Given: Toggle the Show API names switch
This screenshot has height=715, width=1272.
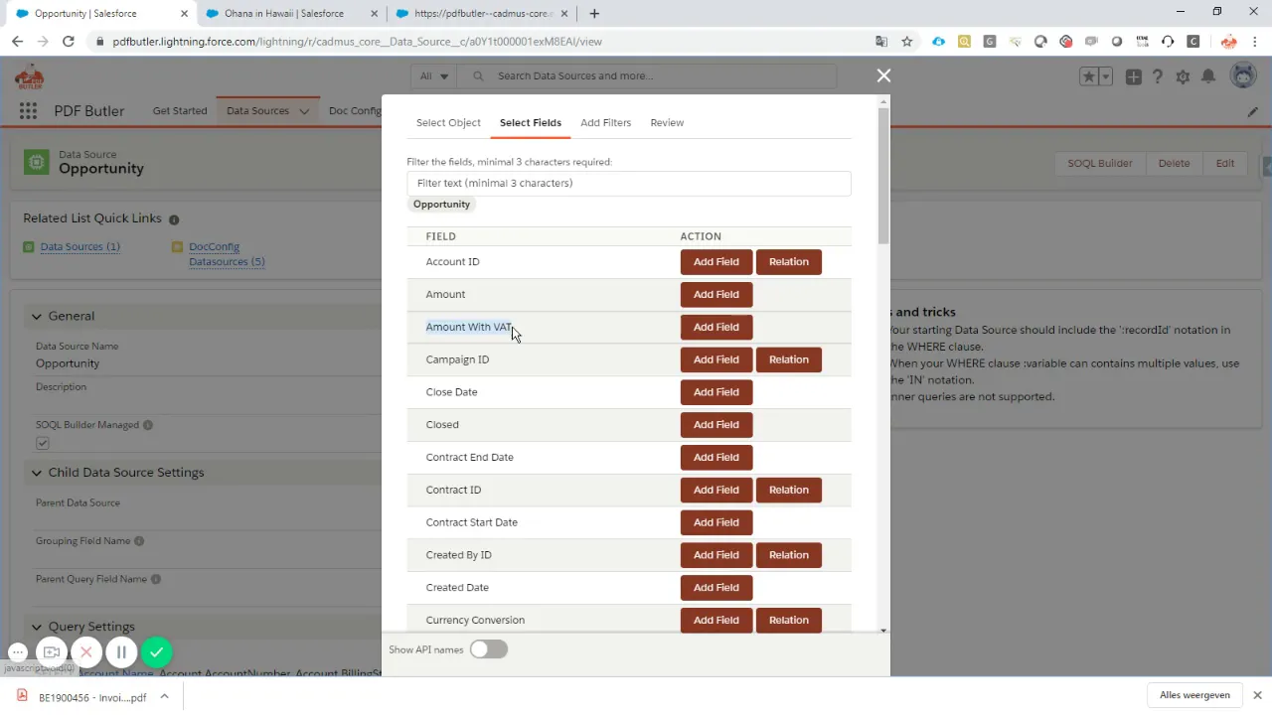Looking at the screenshot, I should pos(488,649).
